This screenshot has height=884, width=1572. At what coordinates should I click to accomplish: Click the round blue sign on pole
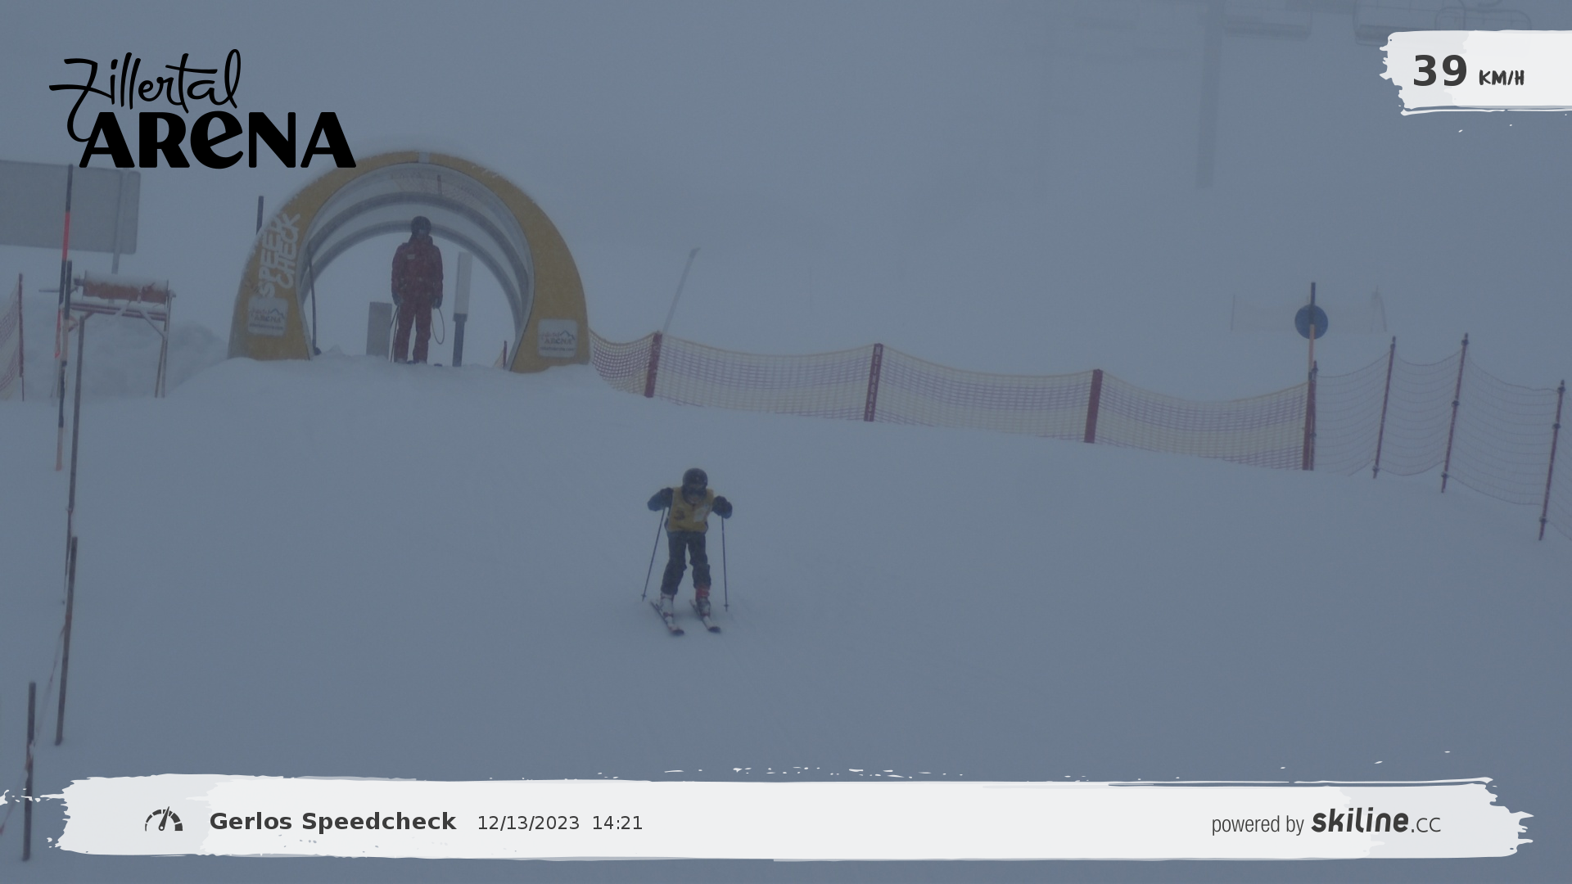(x=1310, y=322)
